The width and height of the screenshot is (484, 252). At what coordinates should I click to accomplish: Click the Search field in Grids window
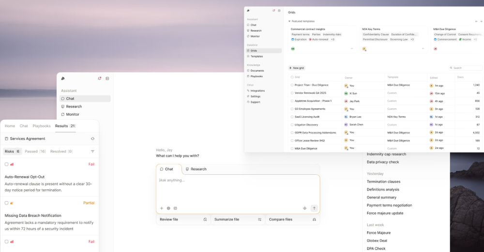point(466,68)
